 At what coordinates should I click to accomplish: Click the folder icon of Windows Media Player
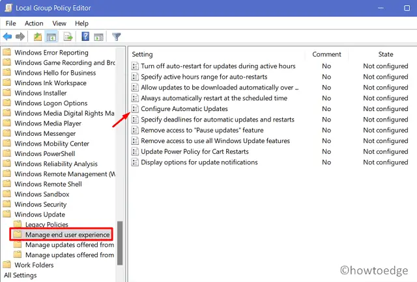[7, 123]
